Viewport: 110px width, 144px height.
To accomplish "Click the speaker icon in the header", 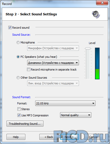I will pyautogui.click(x=96, y=15).
